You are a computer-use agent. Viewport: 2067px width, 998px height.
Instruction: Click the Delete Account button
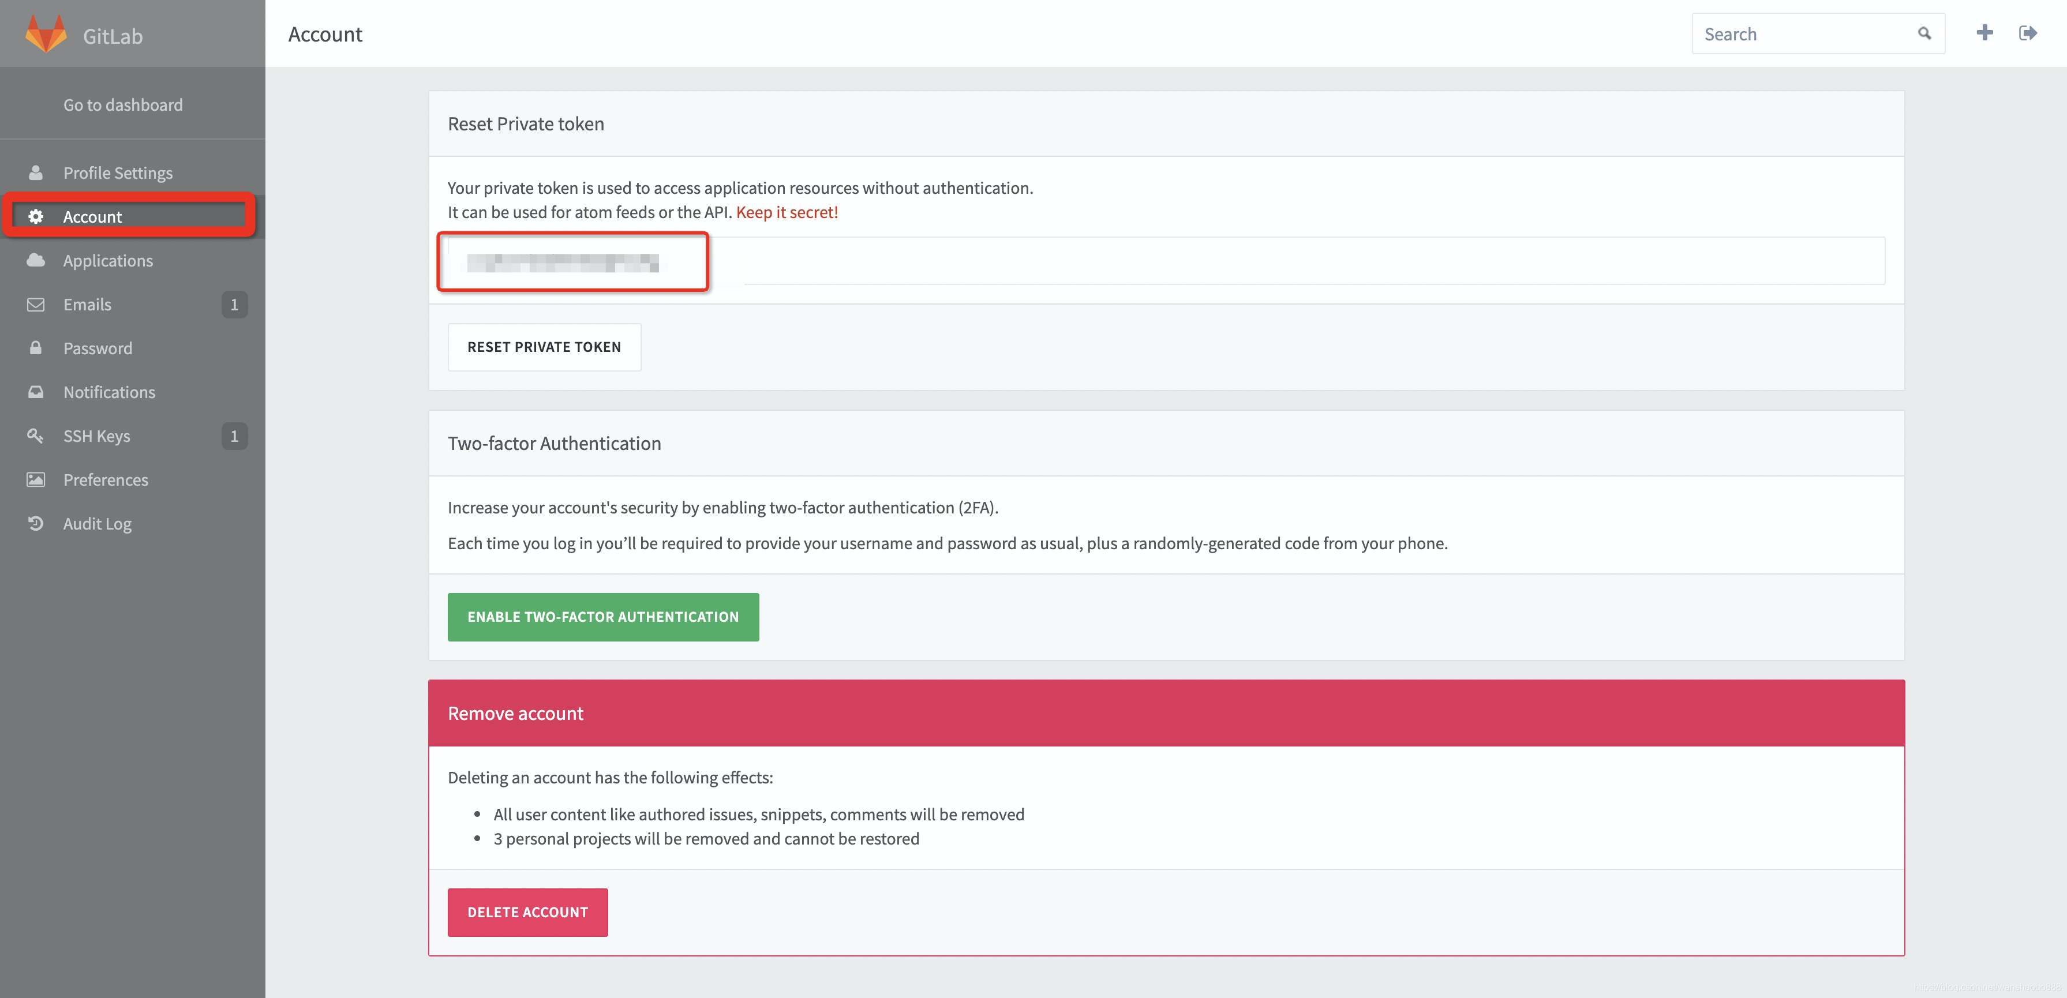(527, 911)
